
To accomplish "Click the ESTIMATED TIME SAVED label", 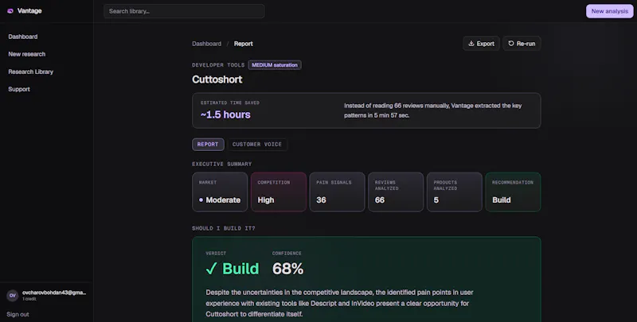I will click(x=230, y=103).
